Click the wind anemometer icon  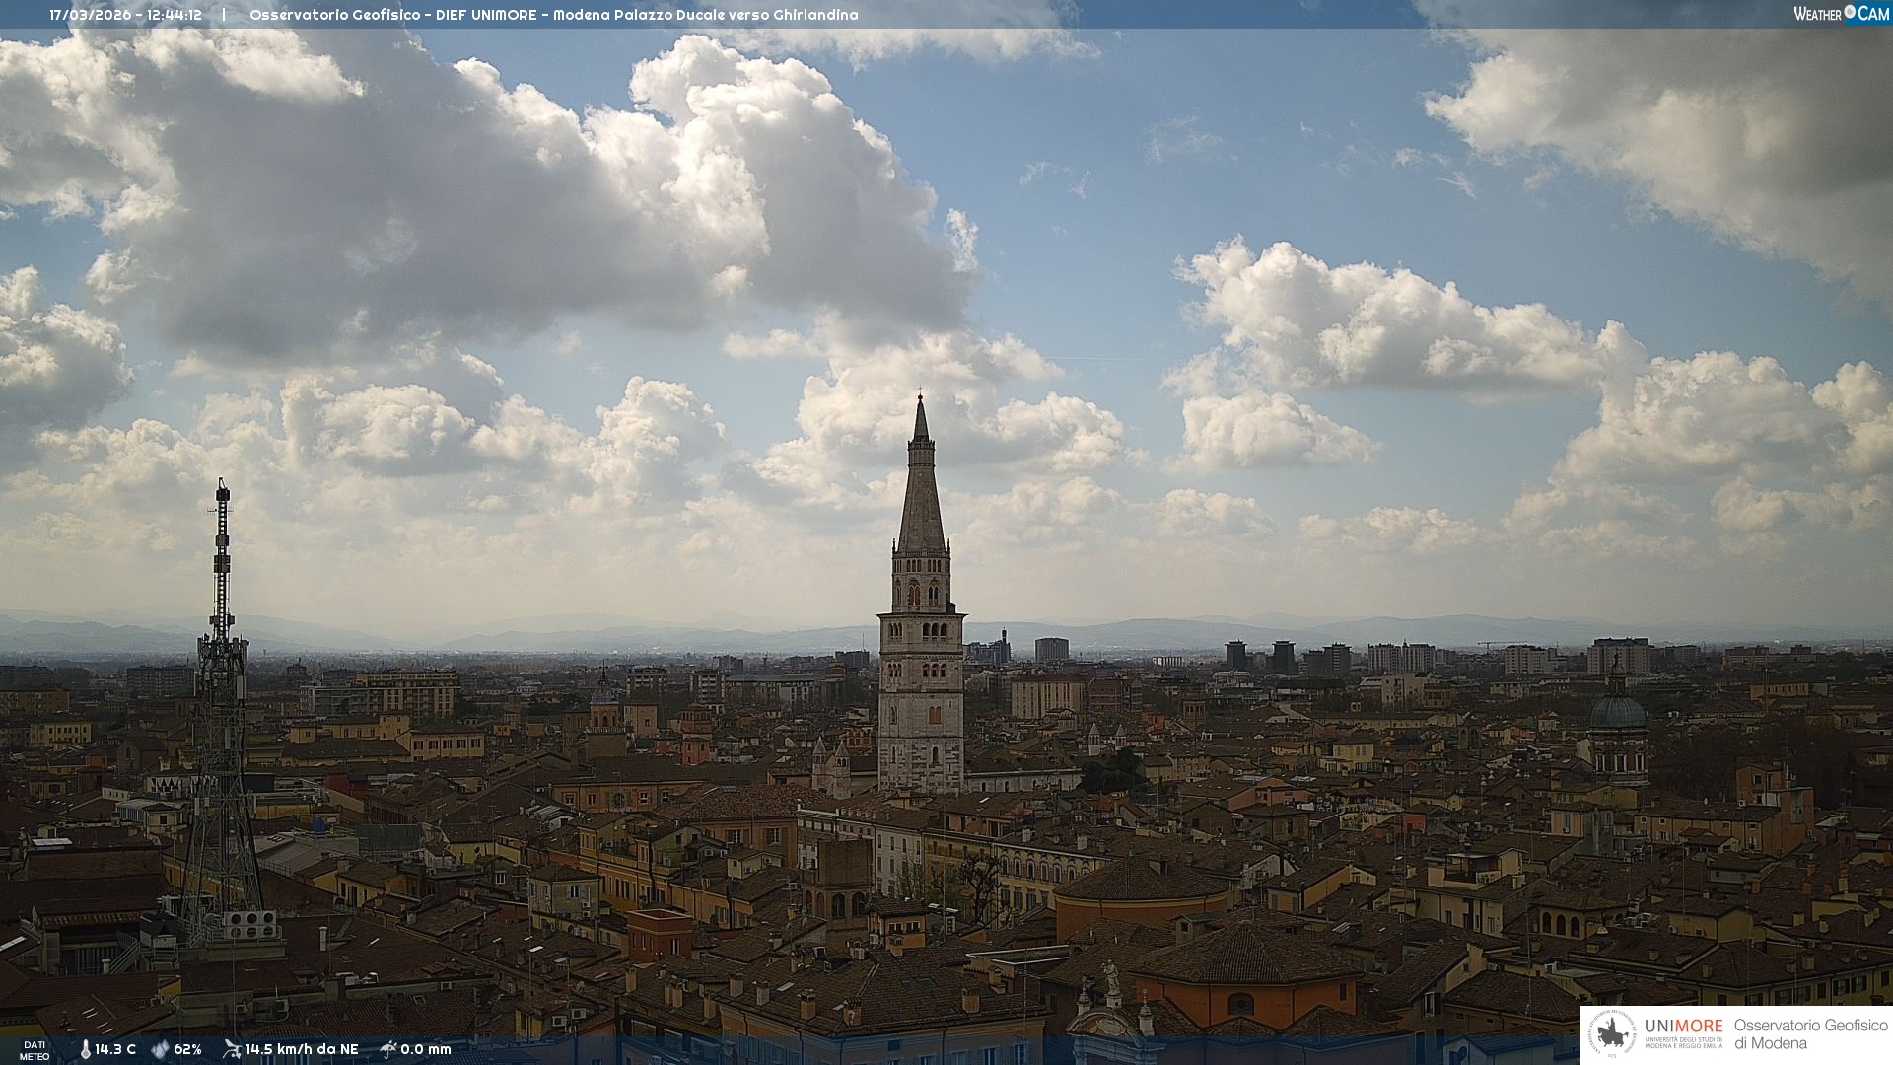point(232,1049)
